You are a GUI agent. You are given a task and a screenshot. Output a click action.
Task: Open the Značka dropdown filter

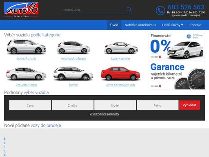73,105
